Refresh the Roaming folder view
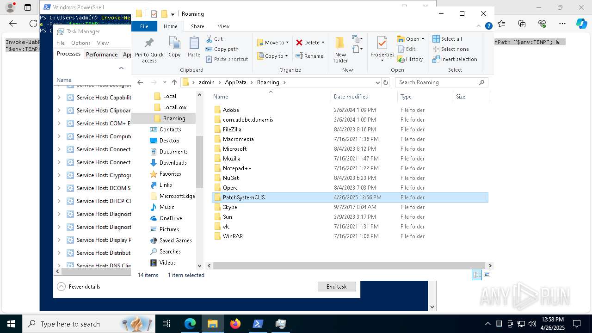592x333 pixels. [x=386, y=82]
